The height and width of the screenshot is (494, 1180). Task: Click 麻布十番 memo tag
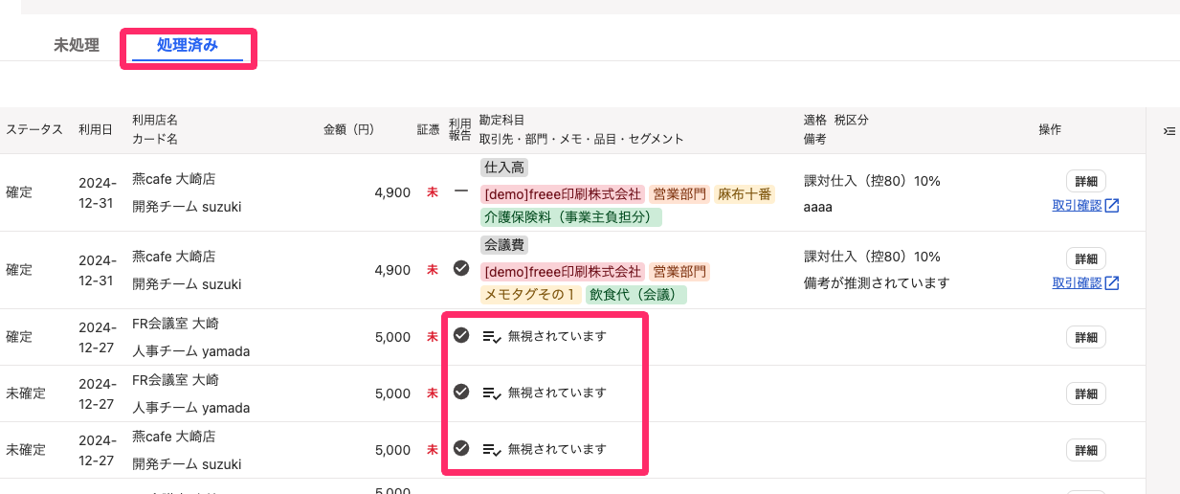point(745,193)
